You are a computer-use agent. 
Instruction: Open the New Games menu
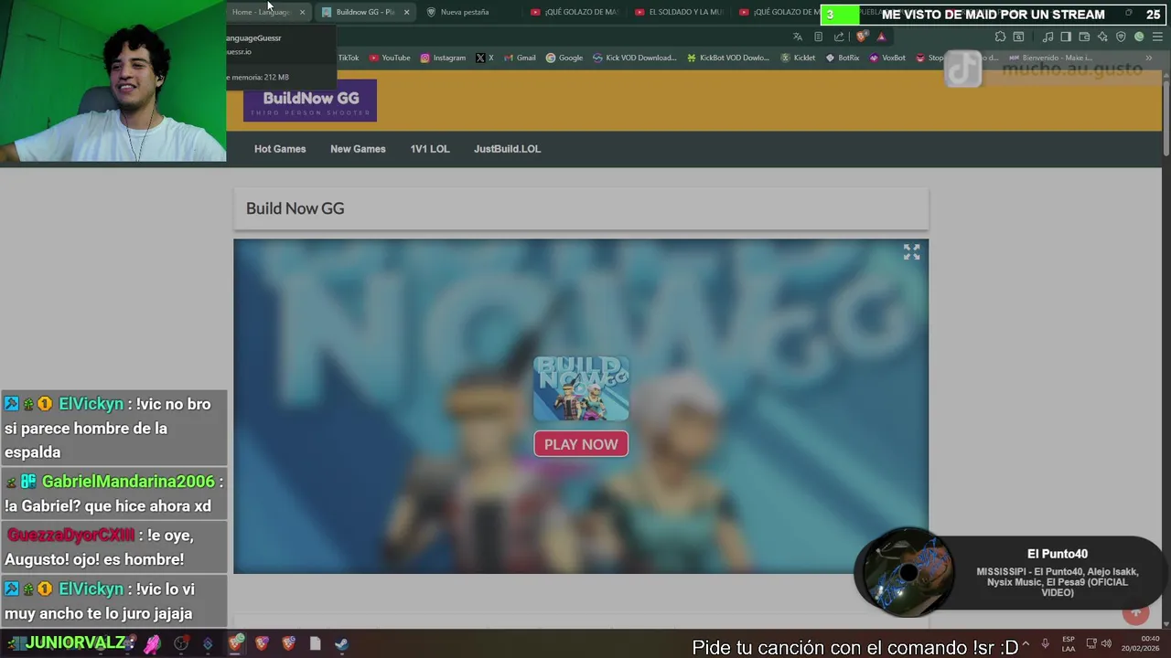[358, 149]
